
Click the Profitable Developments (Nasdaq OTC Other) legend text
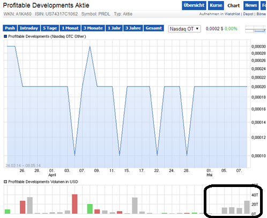[47, 36]
